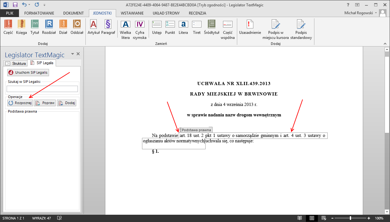
Task: Convert selection to Ustęp
Action: click(x=157, y=27)
